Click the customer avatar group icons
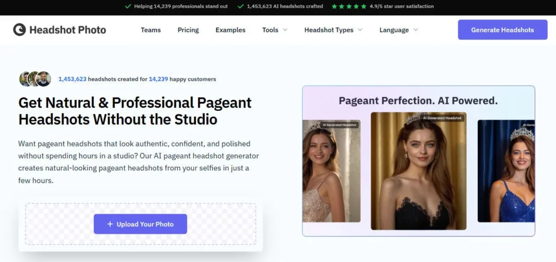Screen dimensions: 556x262 point(35,79)
